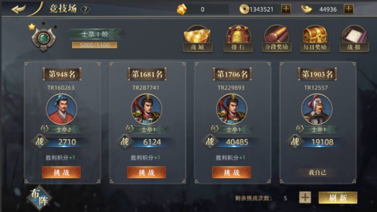377x212 pixels.
Task: Open the 排行 ranking icon
Action: tap(238, 39)
